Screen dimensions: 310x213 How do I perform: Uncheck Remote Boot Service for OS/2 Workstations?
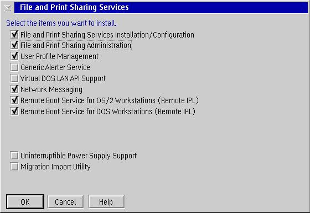tap(14, 100)
